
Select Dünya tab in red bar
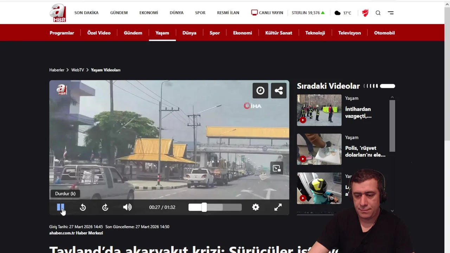click(x=189, y=33)
